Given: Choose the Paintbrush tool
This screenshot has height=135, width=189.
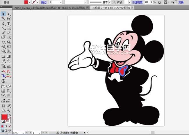Looking at the screenshot, I should (x=3, y=33).
